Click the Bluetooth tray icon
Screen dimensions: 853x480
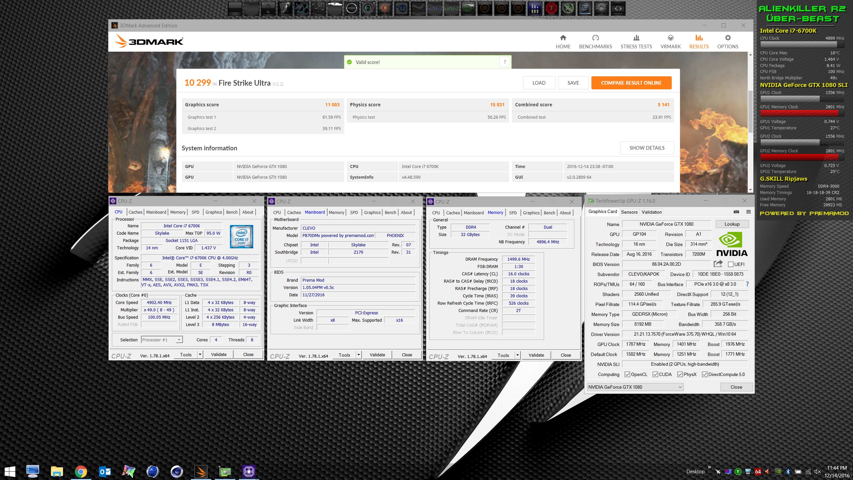[x=788, y=472]
